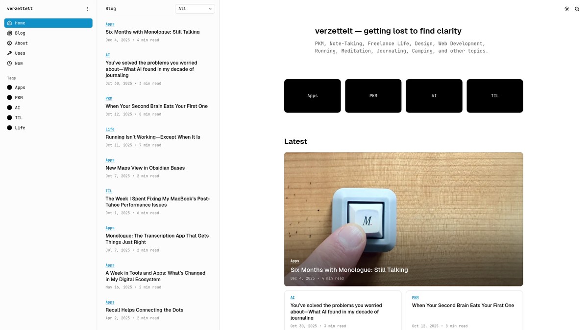Click the verzettelt site title in sidebar
The height and width of the screenshot is (330, 588).
(20, 9)
